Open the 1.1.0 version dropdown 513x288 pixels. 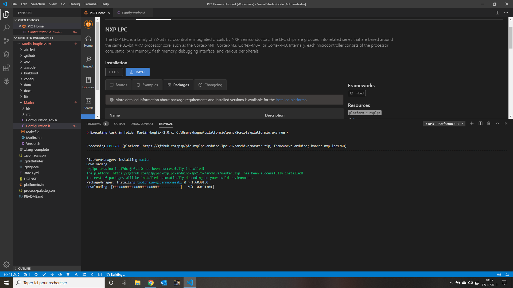[x=114, y=72]
